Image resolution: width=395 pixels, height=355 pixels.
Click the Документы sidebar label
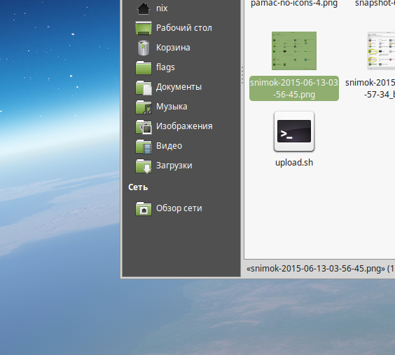pos(179,87)
